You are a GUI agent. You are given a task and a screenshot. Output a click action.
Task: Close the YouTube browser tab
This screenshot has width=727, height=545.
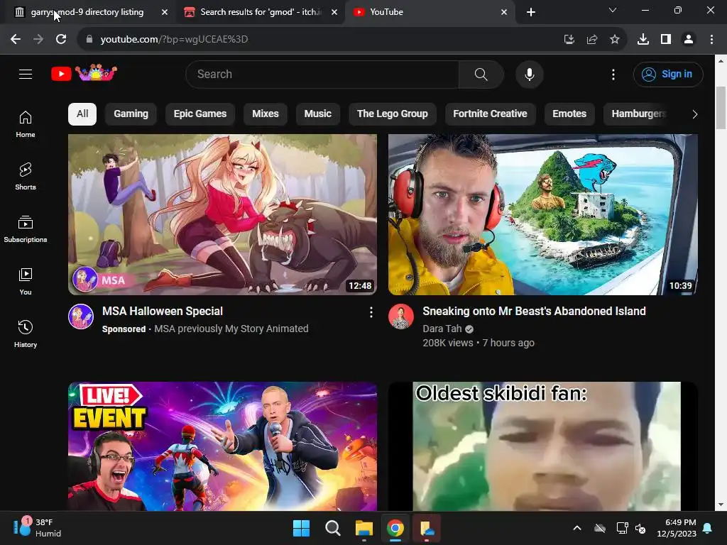504,12
